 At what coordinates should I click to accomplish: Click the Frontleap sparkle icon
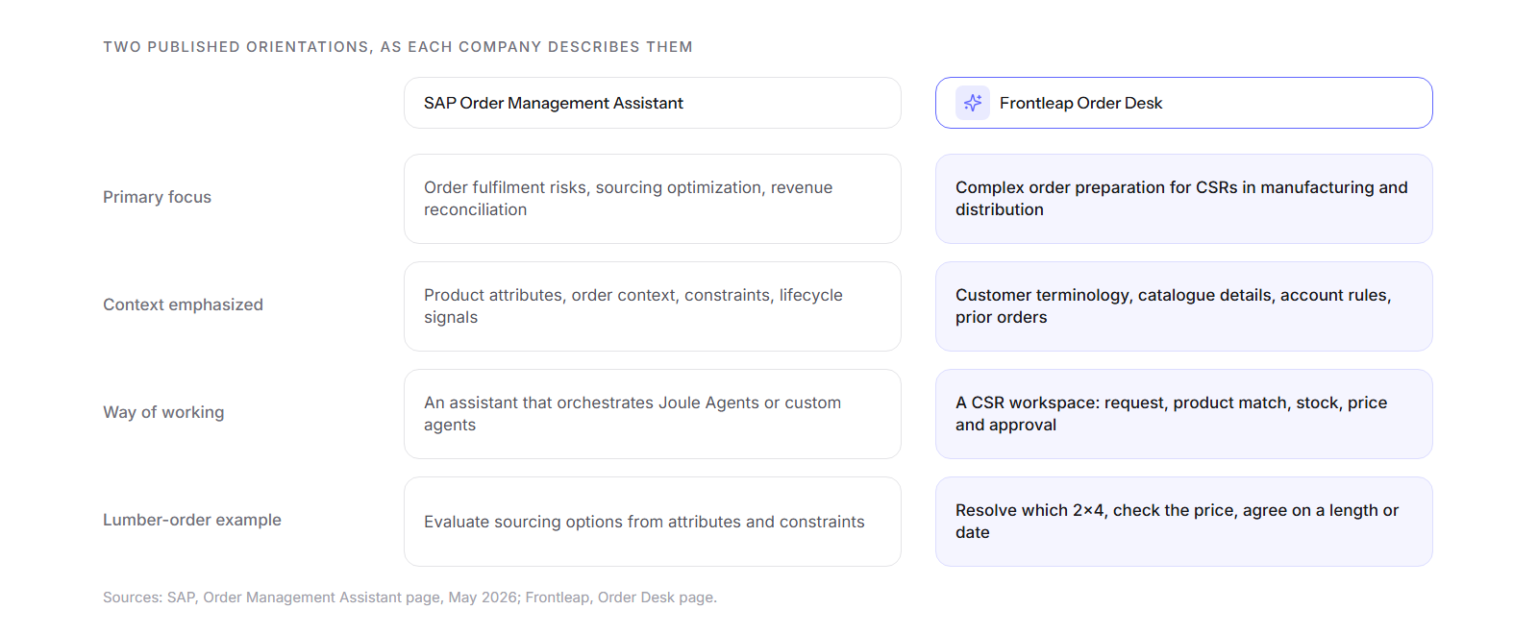click(972, 103)
